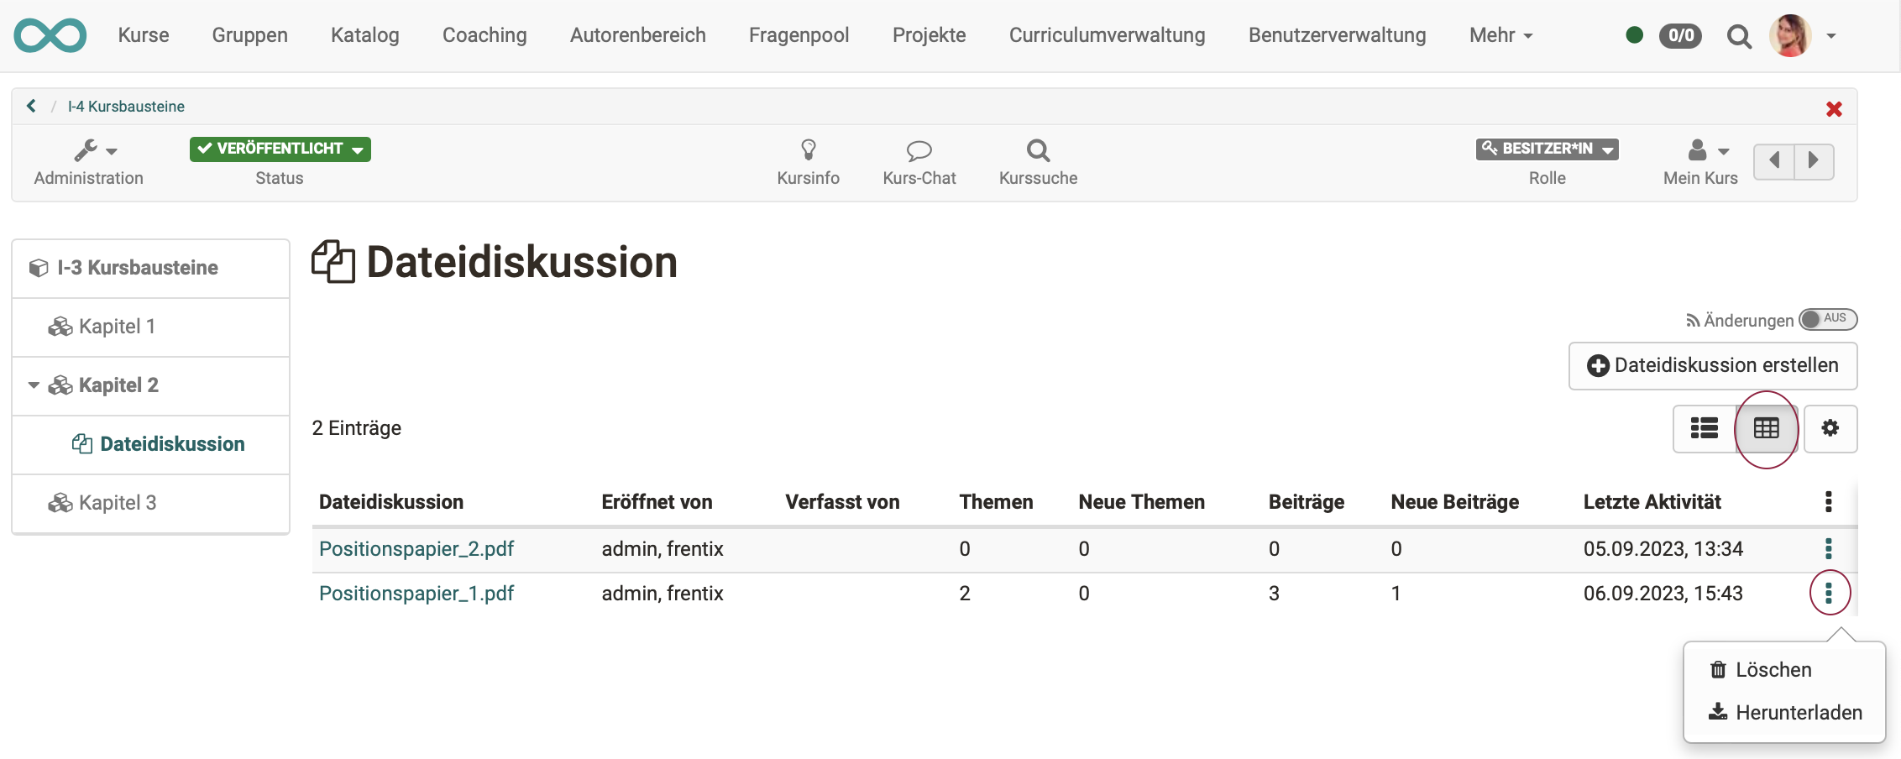Open the Benutzerverwaltung menu item
Viewport: 1901px width, 759px height.
point(1337,35)
